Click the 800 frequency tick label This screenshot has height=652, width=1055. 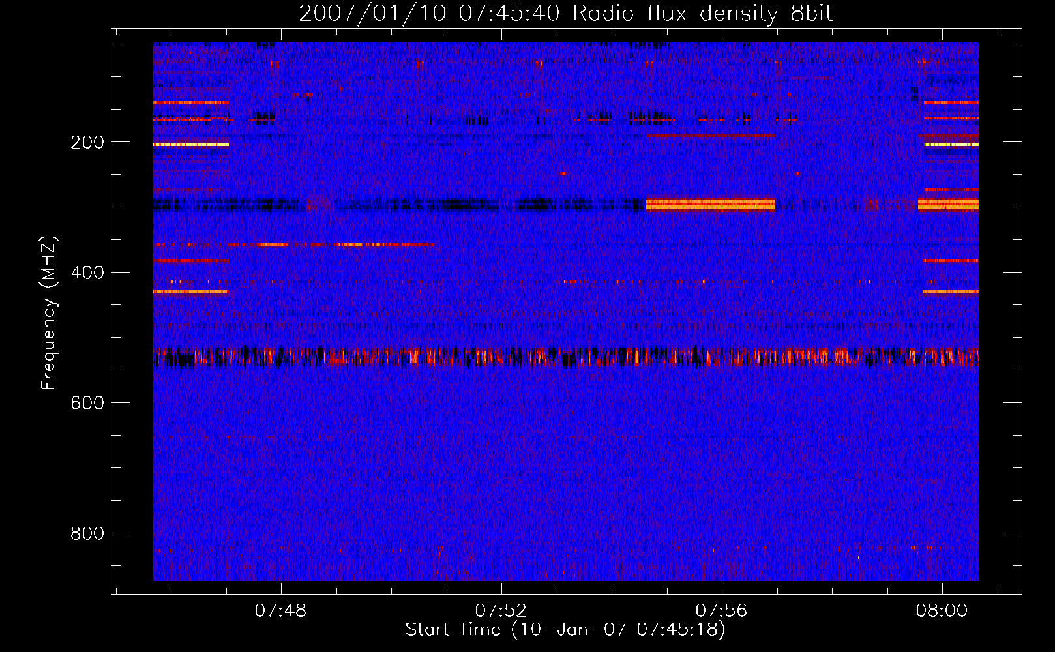tap(87, 533)
